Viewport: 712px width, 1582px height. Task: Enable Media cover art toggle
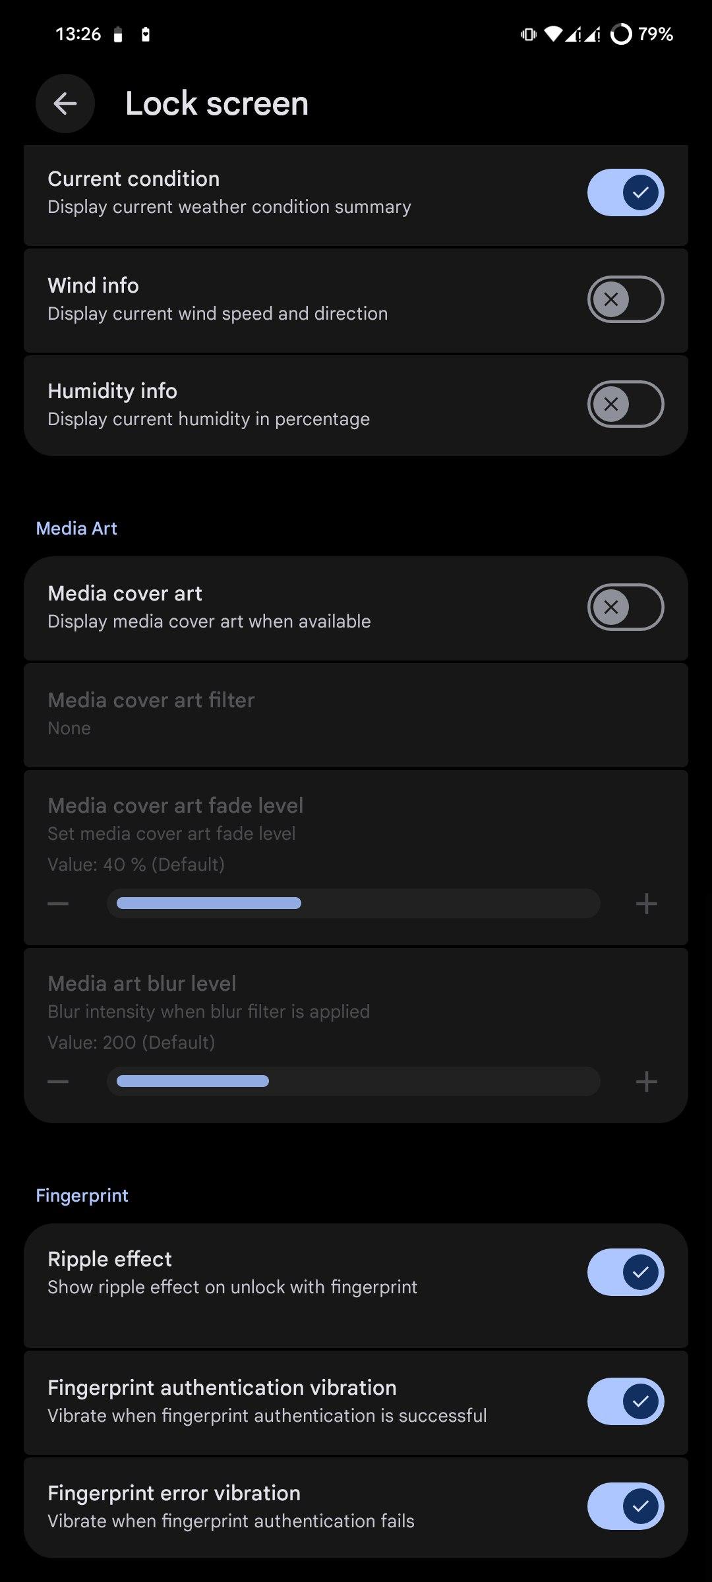coord(625,607)
